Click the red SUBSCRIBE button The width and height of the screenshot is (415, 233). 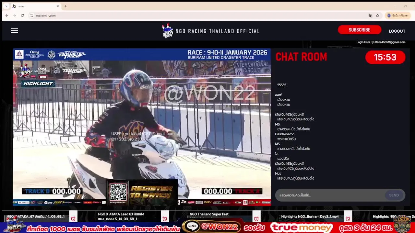point(359,30)
